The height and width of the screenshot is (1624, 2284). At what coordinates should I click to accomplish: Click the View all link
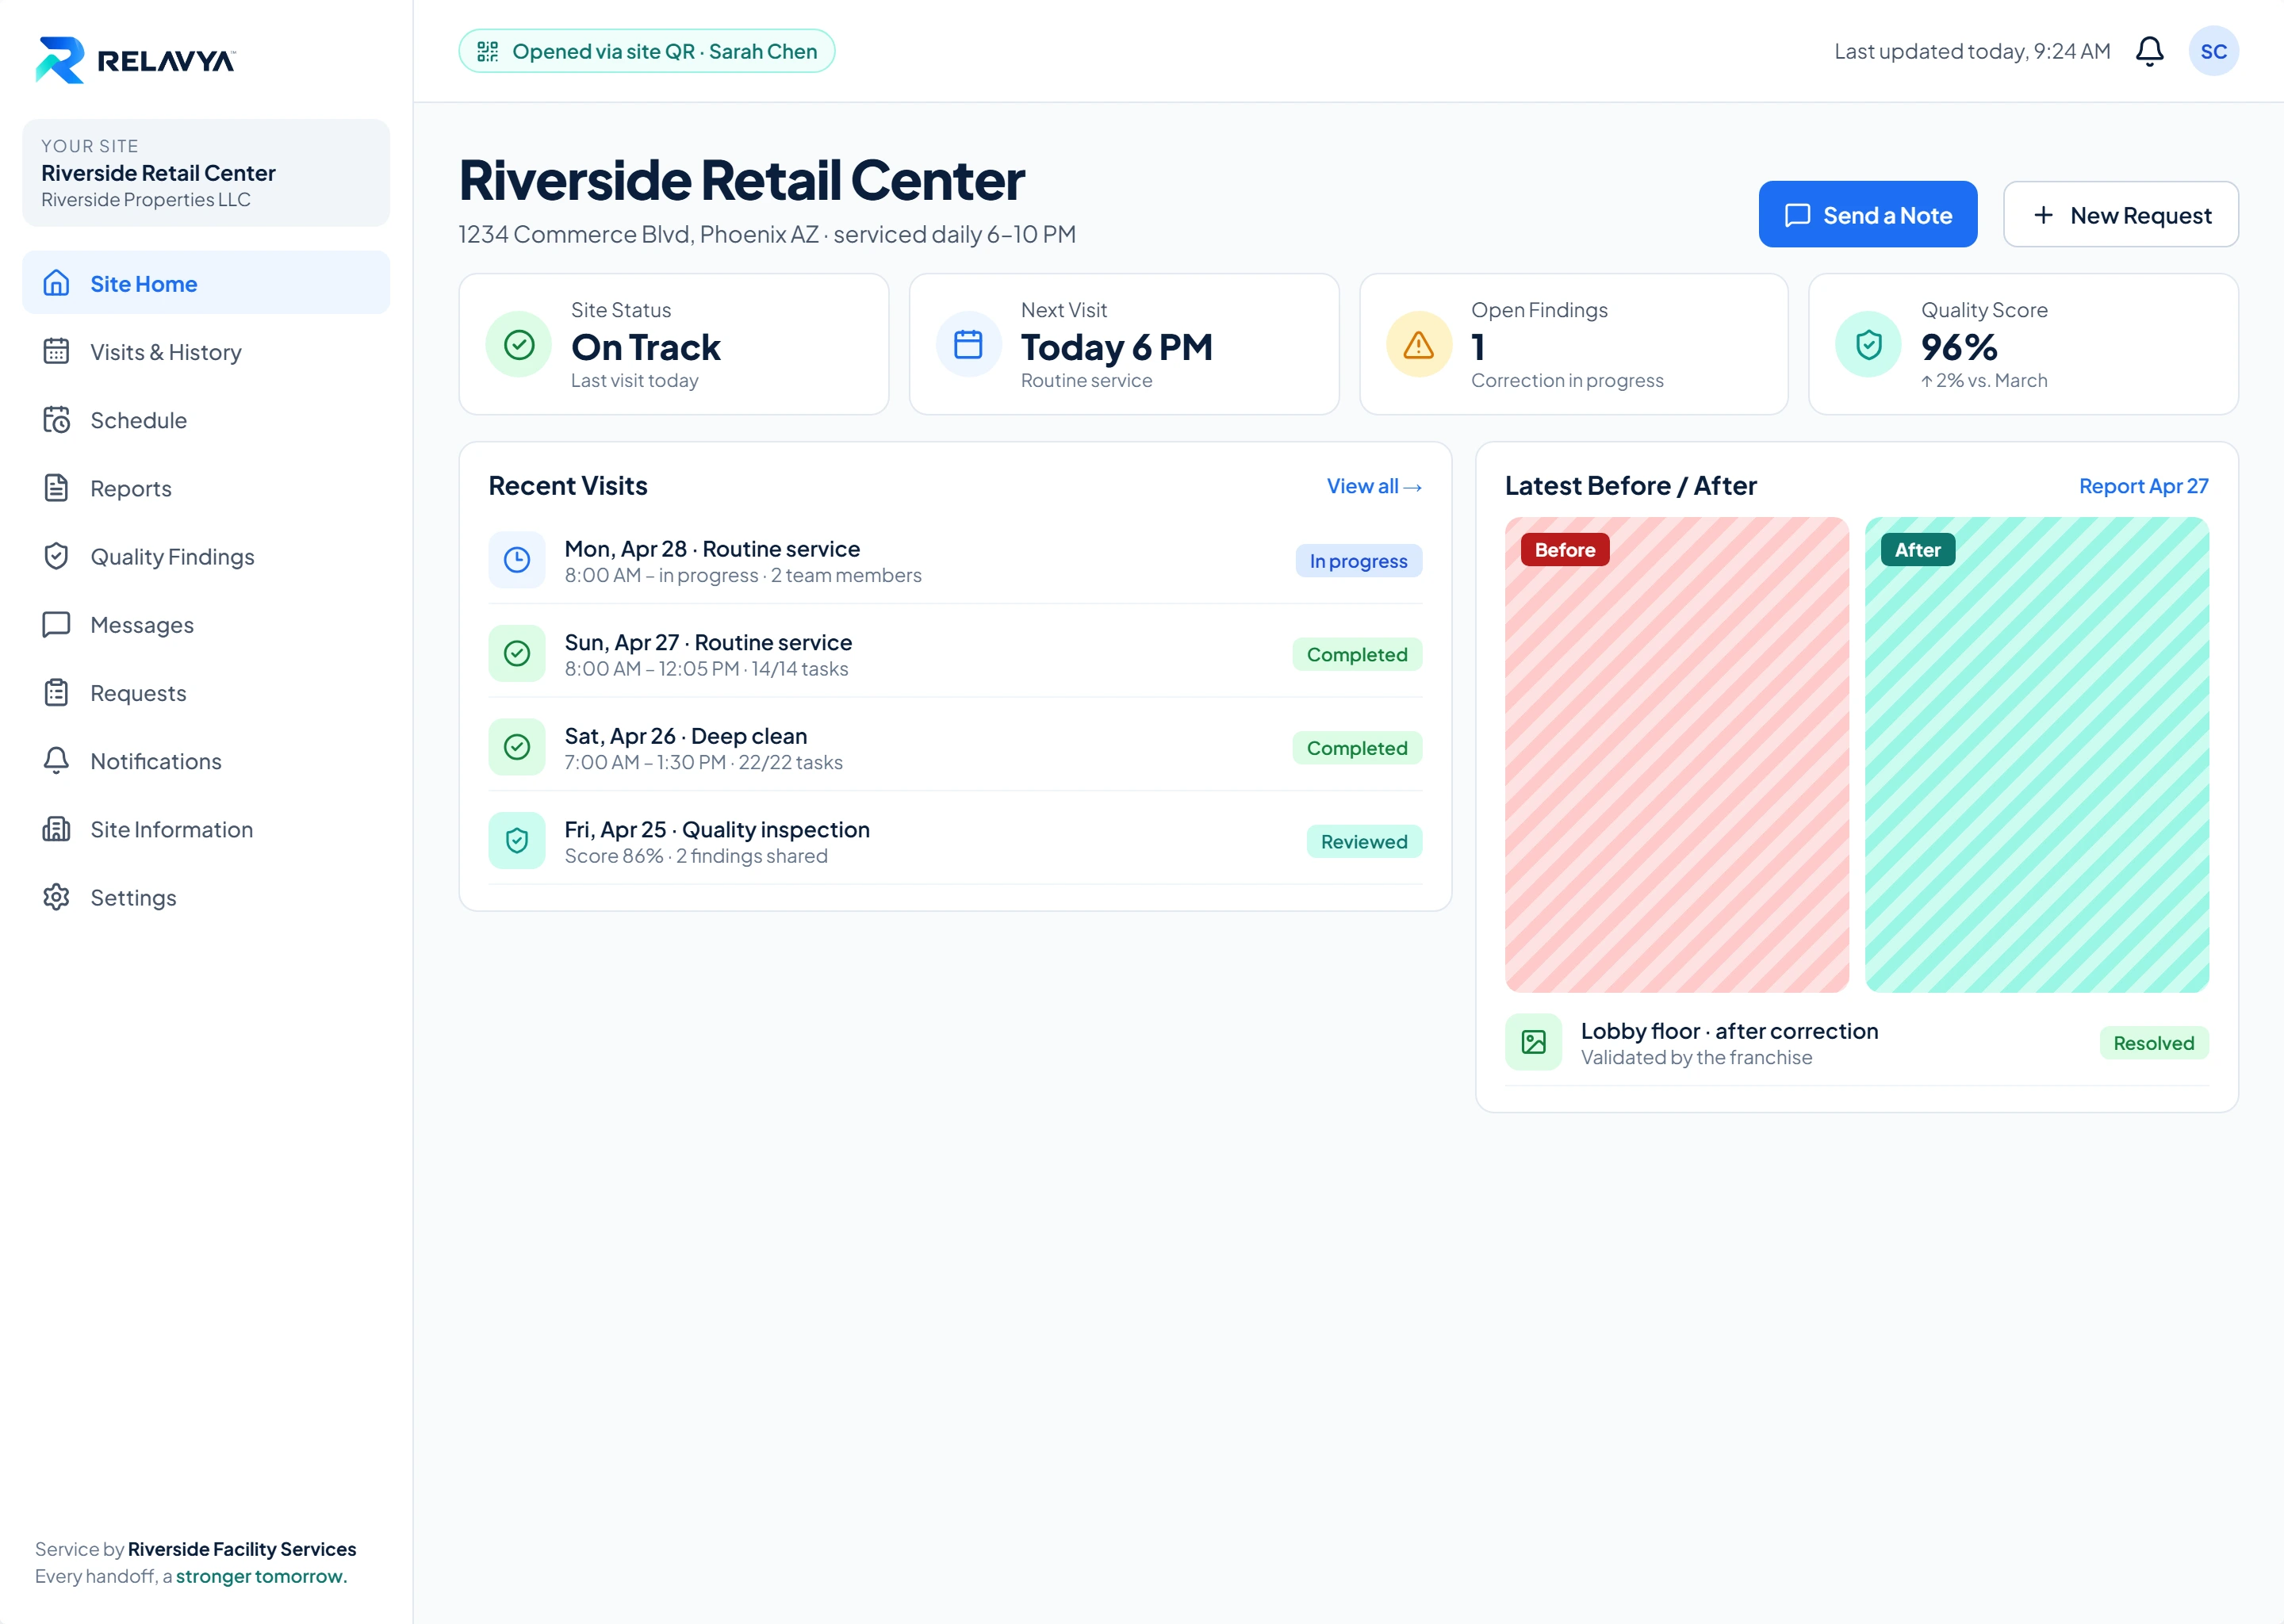(1374, 486)
